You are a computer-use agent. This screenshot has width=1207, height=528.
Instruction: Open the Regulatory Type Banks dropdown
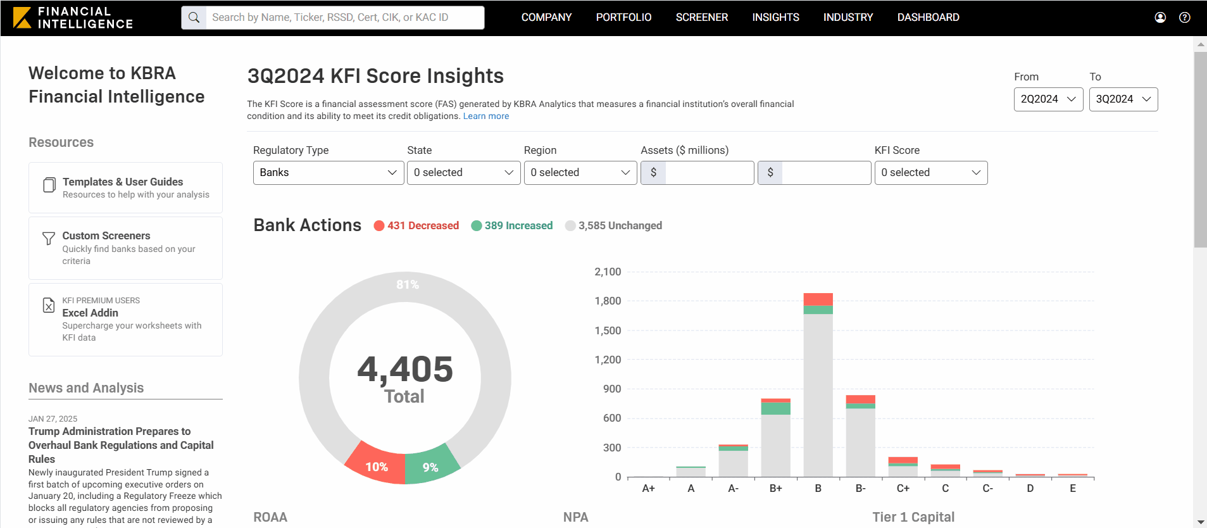click(x=328, y=173)
